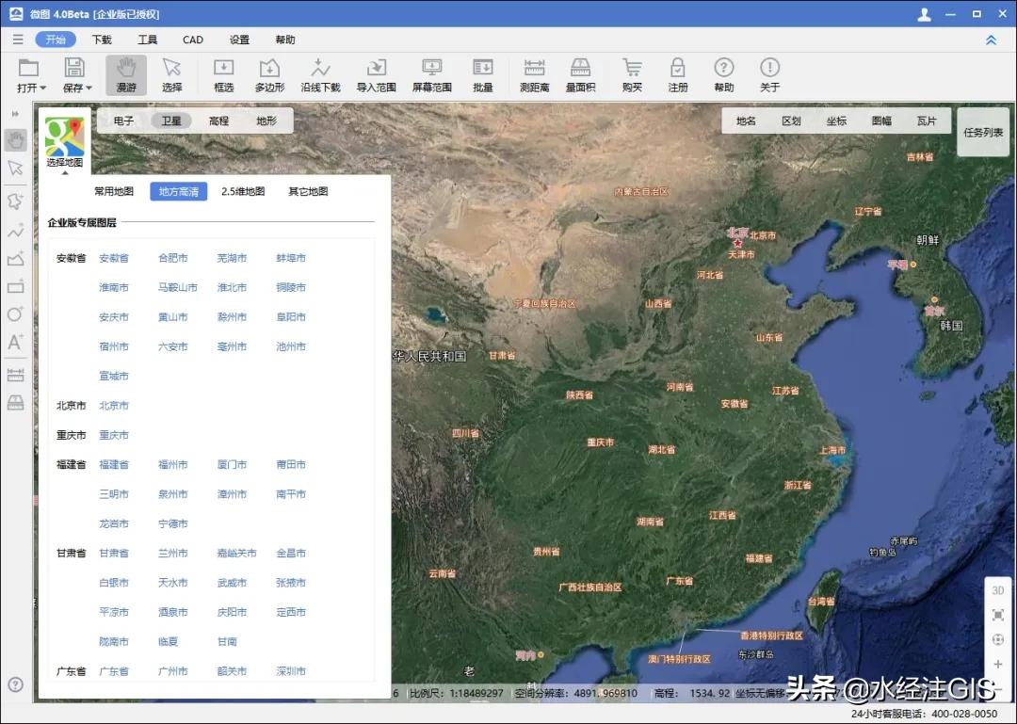The height and width of the screenshot is (724, 1017).
Task: Toggle the 地名 place name overlay
Action: point(746,121)
